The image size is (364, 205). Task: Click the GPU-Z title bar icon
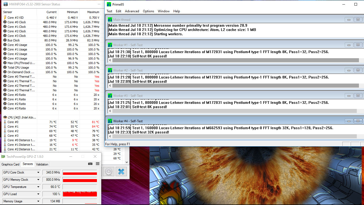click(x=3, y=156)
